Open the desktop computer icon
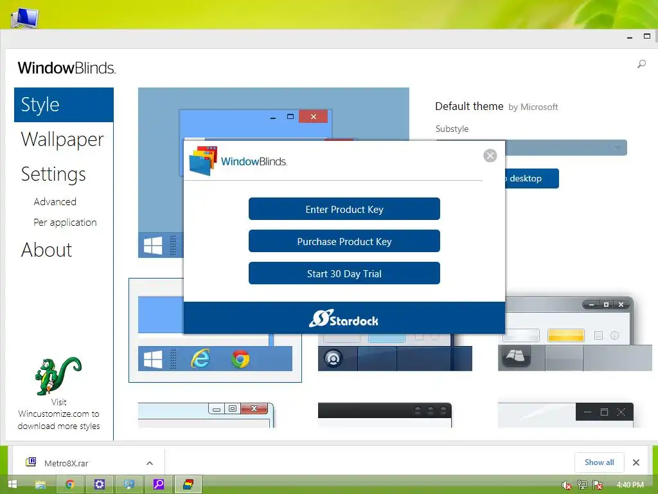The image size is (658, 494). [x=24, y=17]
